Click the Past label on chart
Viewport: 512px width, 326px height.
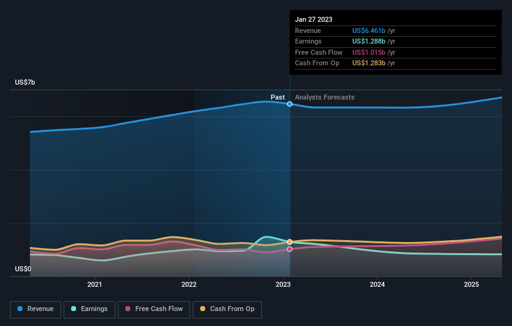(x=278, y=97)
